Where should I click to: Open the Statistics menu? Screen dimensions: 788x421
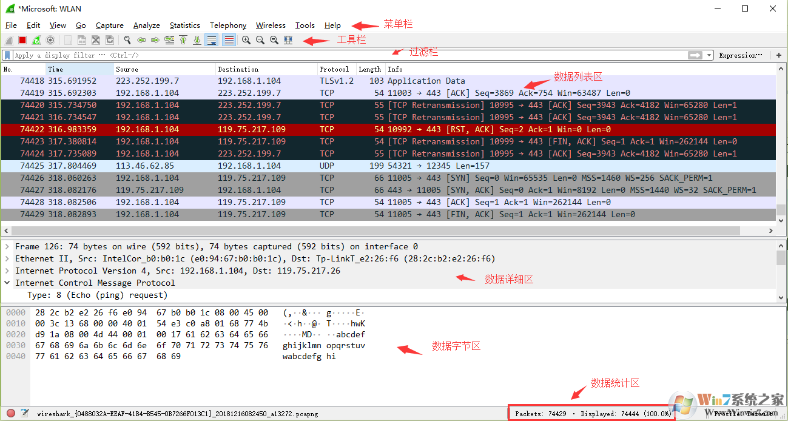coord(185,25)
